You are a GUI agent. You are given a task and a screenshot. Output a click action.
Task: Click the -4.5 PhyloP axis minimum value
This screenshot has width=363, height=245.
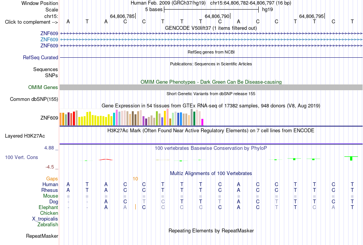(x=50, y=167)
